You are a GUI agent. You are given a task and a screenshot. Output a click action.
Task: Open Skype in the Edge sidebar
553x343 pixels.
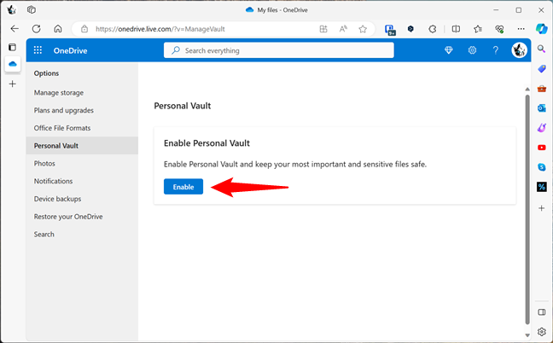pyautogui.click(x=541, y=167)
